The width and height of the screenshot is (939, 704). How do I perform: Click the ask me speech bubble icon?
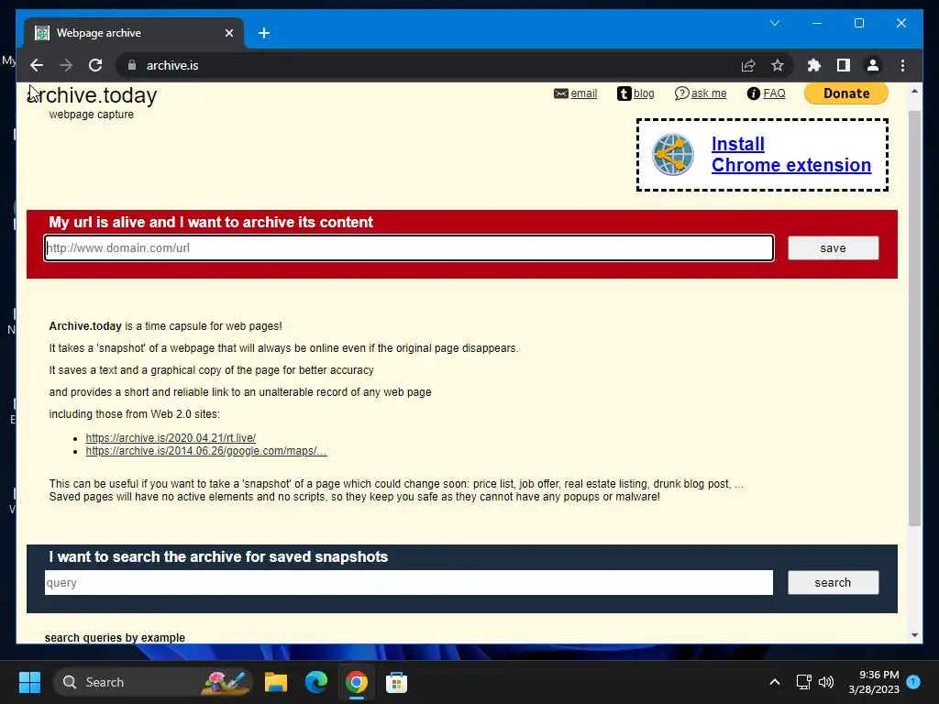point(681,93)
